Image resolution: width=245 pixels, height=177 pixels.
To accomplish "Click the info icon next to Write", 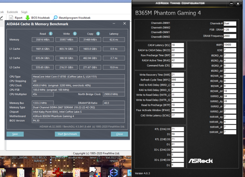I will 75,34.
